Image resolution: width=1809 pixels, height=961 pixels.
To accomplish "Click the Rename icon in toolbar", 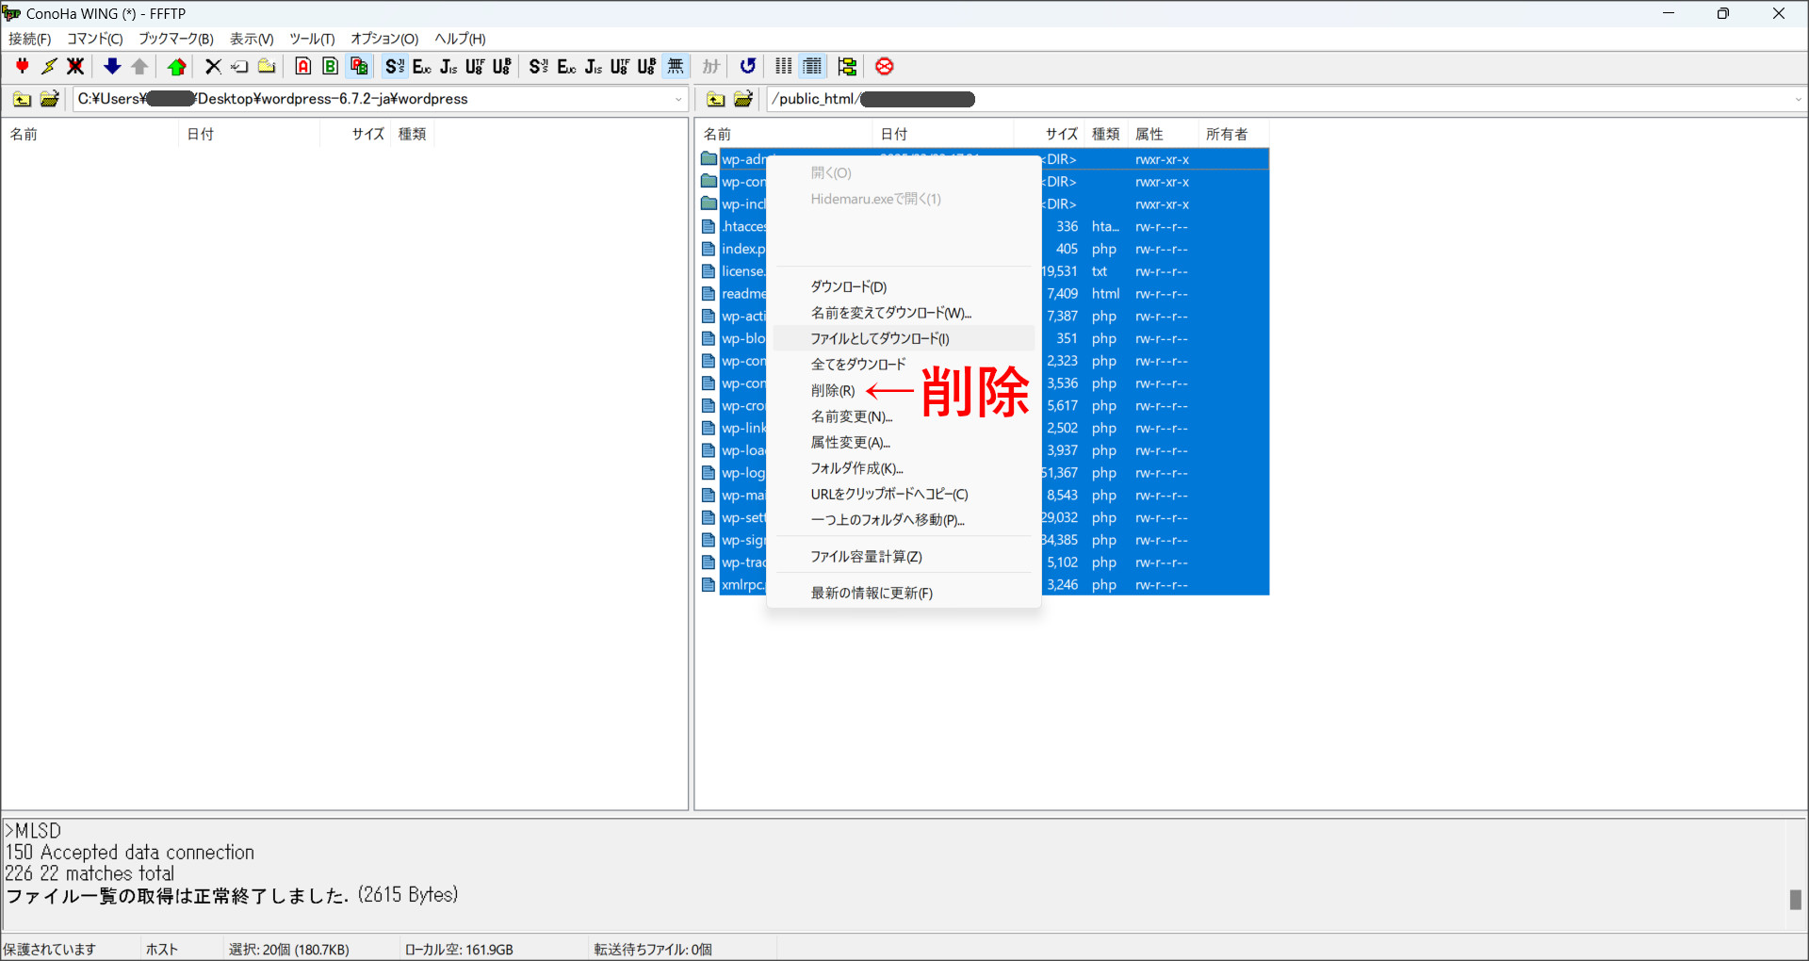I will click(239, 66).
